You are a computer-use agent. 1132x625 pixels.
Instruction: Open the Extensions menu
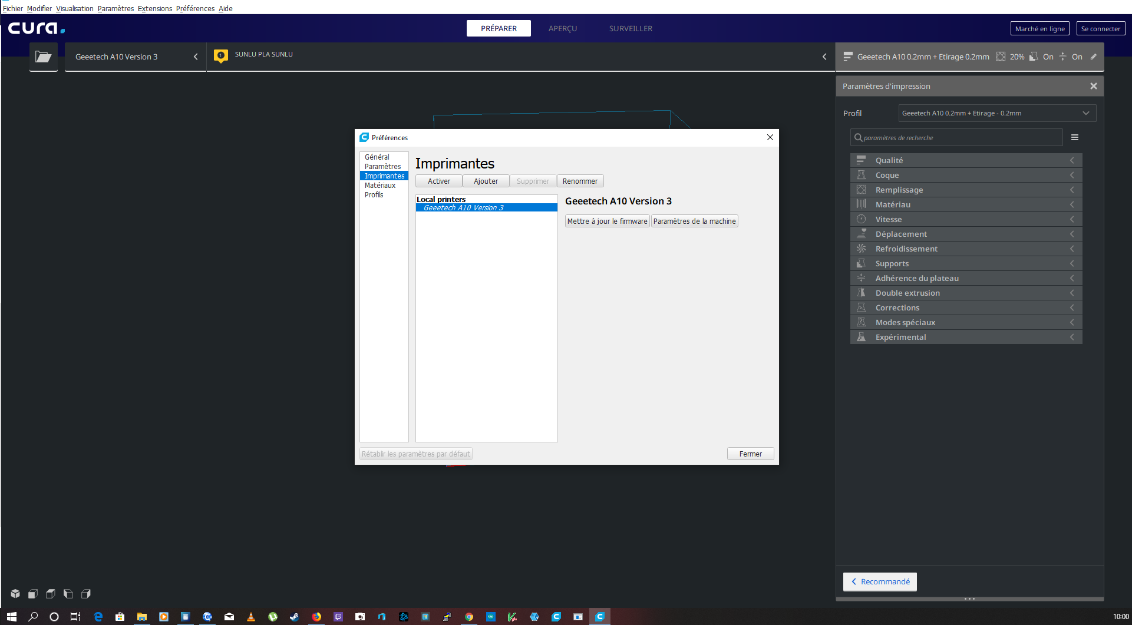(155, 8)
